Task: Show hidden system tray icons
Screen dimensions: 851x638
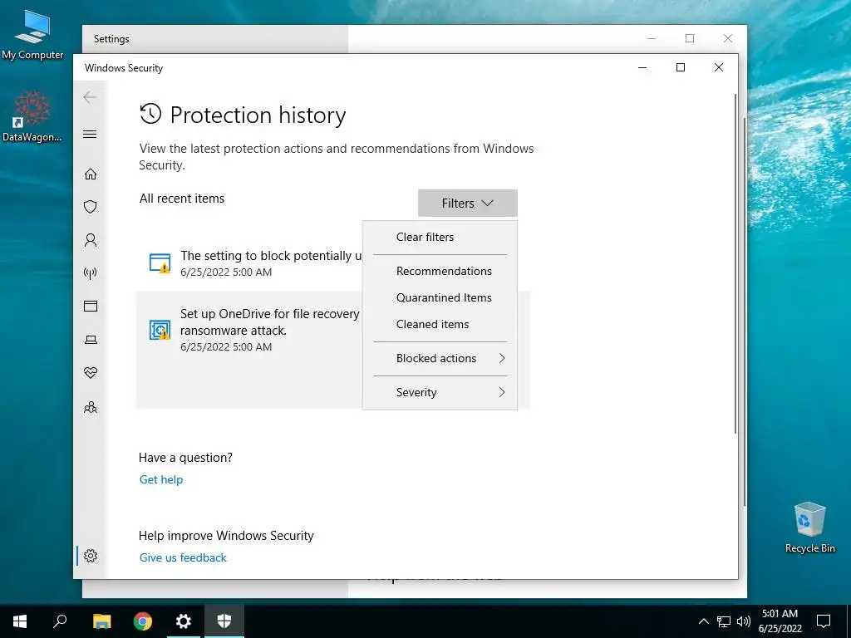Action: pyautogui.click(x=703, y=621)
